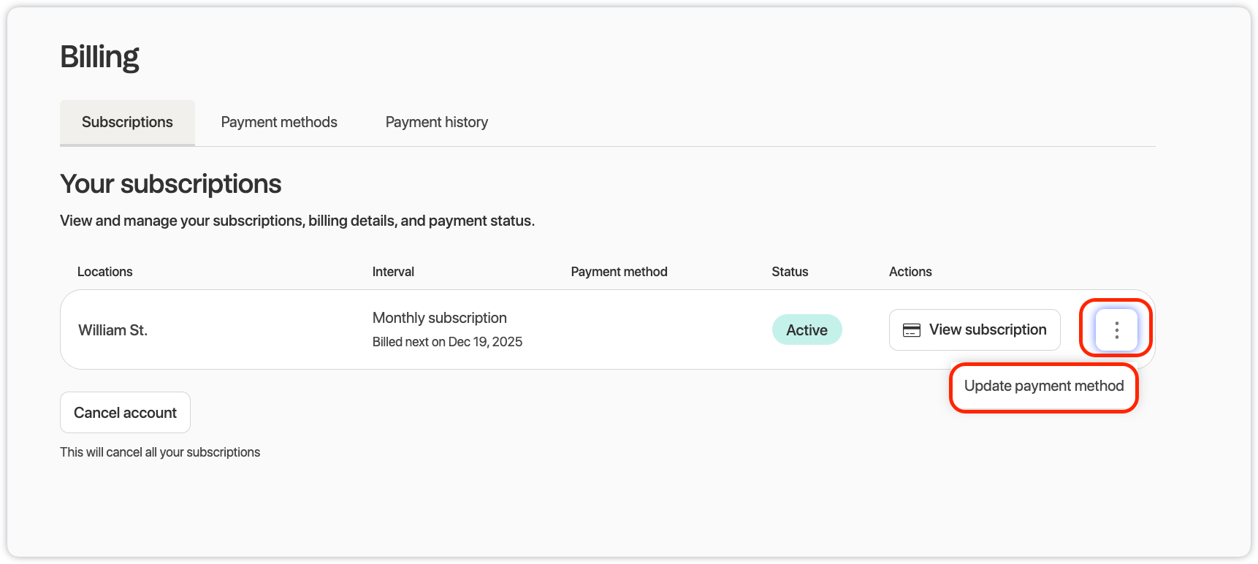The image size is (1258, 564).
Task: Click the Billed next on Dec 19 date
Action: pos(447,342)
